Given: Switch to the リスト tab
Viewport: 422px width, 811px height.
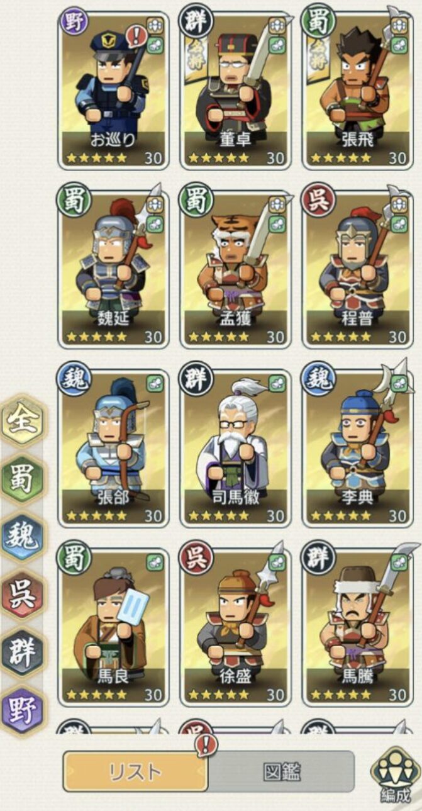Looking at the screenshot, I should 135,771.
